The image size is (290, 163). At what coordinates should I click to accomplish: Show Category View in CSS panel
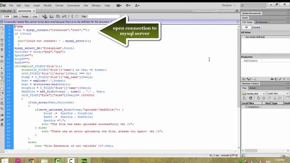(x=244, y=79)
